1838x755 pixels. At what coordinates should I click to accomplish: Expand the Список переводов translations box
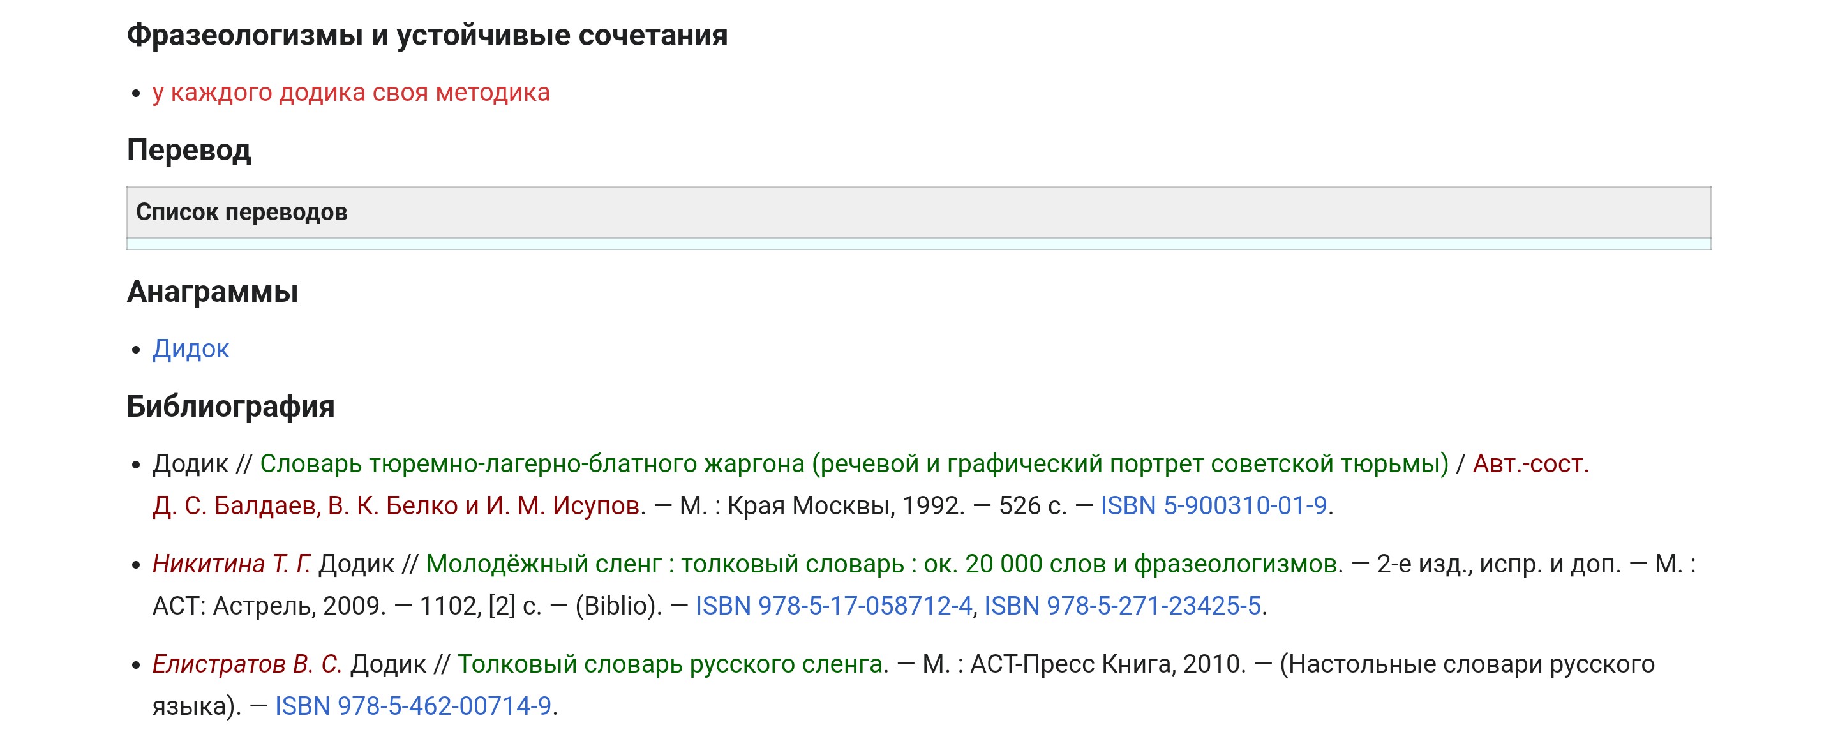point(918,212)
